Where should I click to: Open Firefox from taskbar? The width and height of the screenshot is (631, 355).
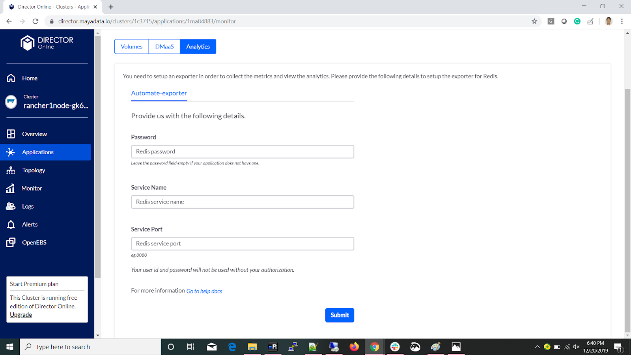[354, 347]
